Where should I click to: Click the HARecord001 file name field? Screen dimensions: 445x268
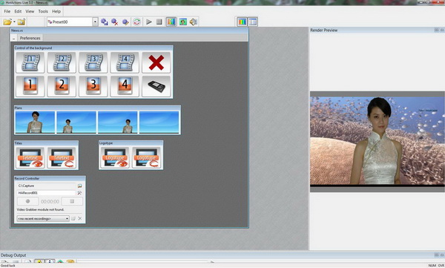[46, 193]
